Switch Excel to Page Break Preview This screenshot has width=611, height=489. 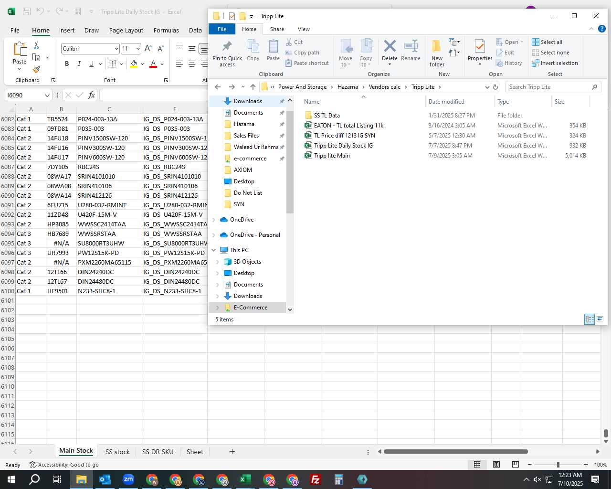(x=515, y=464)
